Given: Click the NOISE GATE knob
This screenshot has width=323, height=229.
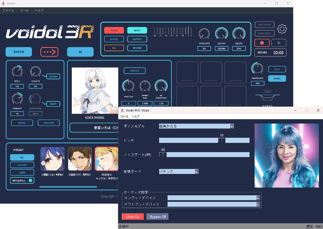Looking at the screenshot, I should (x=204, y=33).
